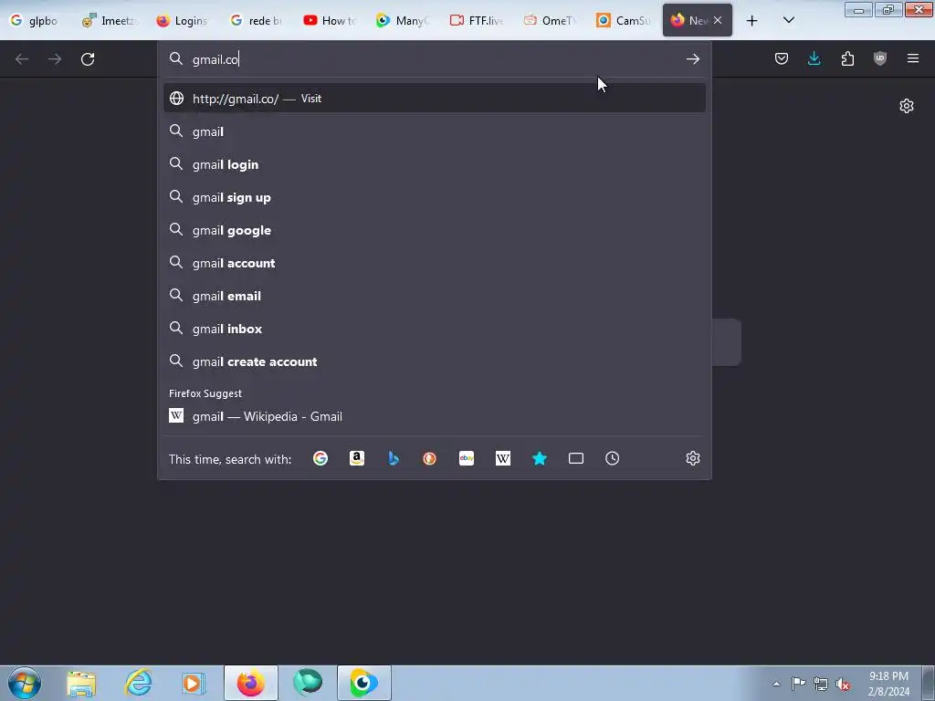Search this time with Bing

click(x=393, y=458)
